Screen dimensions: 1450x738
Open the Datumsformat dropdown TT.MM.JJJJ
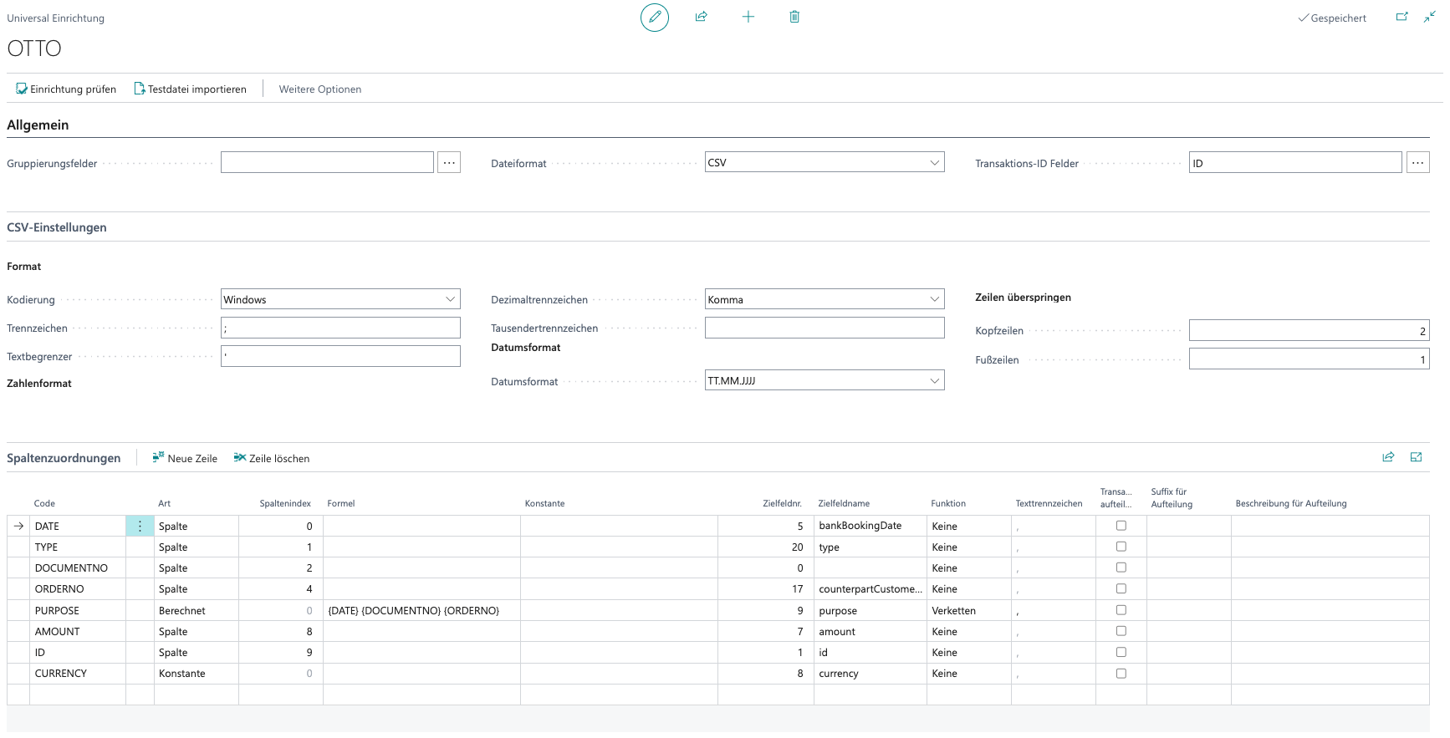[824, 381]
